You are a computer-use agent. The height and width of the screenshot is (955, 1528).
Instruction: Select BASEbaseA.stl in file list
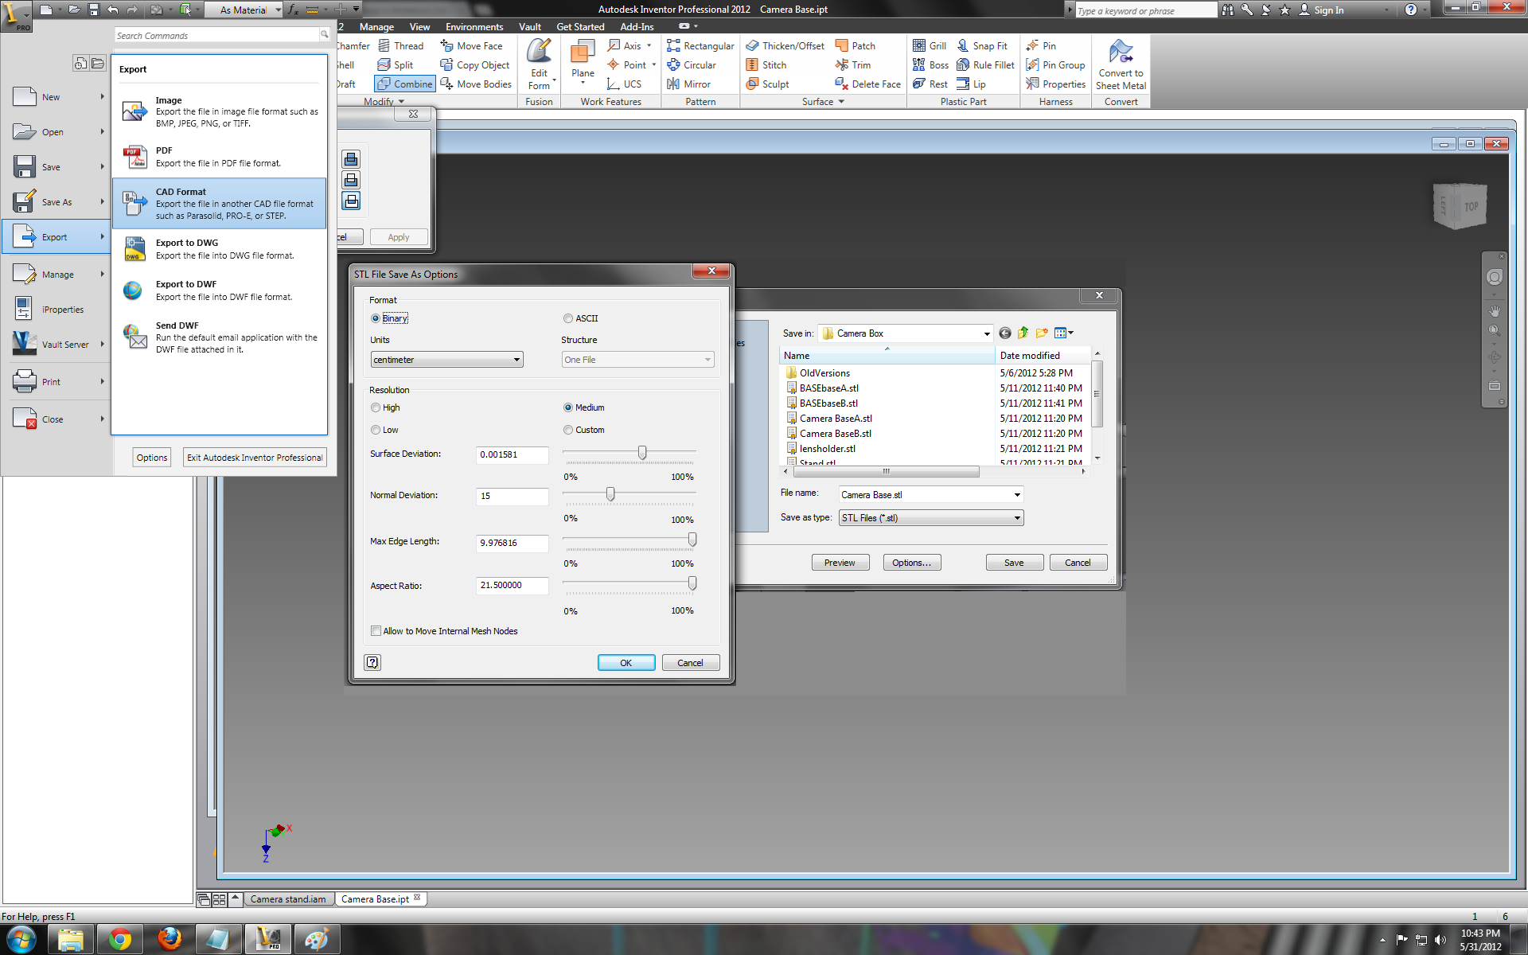[829, 388]
